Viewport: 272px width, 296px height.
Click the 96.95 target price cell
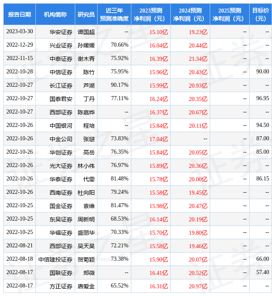click(x=262, y=99)
